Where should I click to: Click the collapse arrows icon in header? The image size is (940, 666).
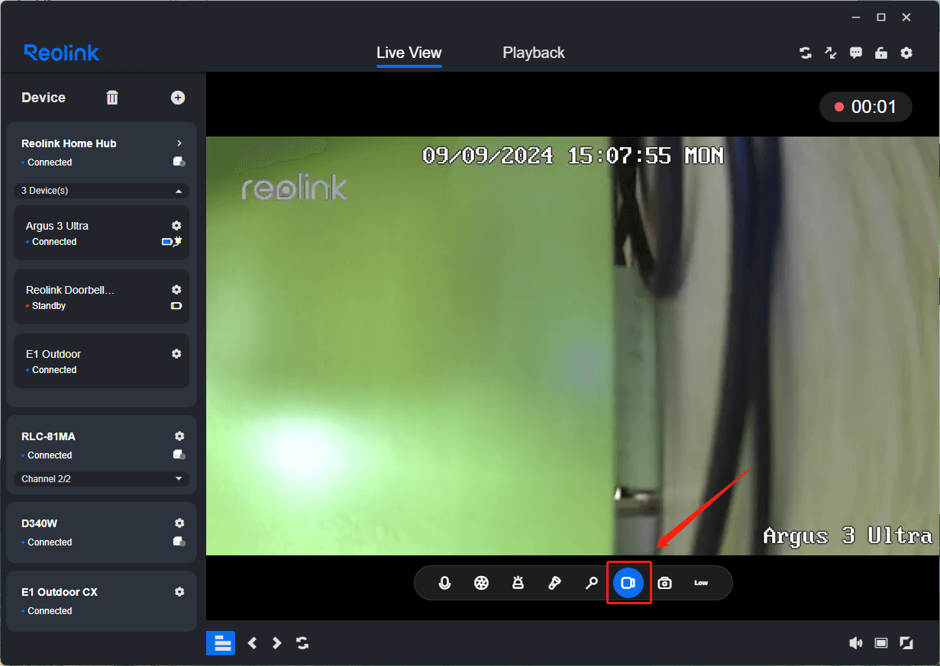point(831,53)
